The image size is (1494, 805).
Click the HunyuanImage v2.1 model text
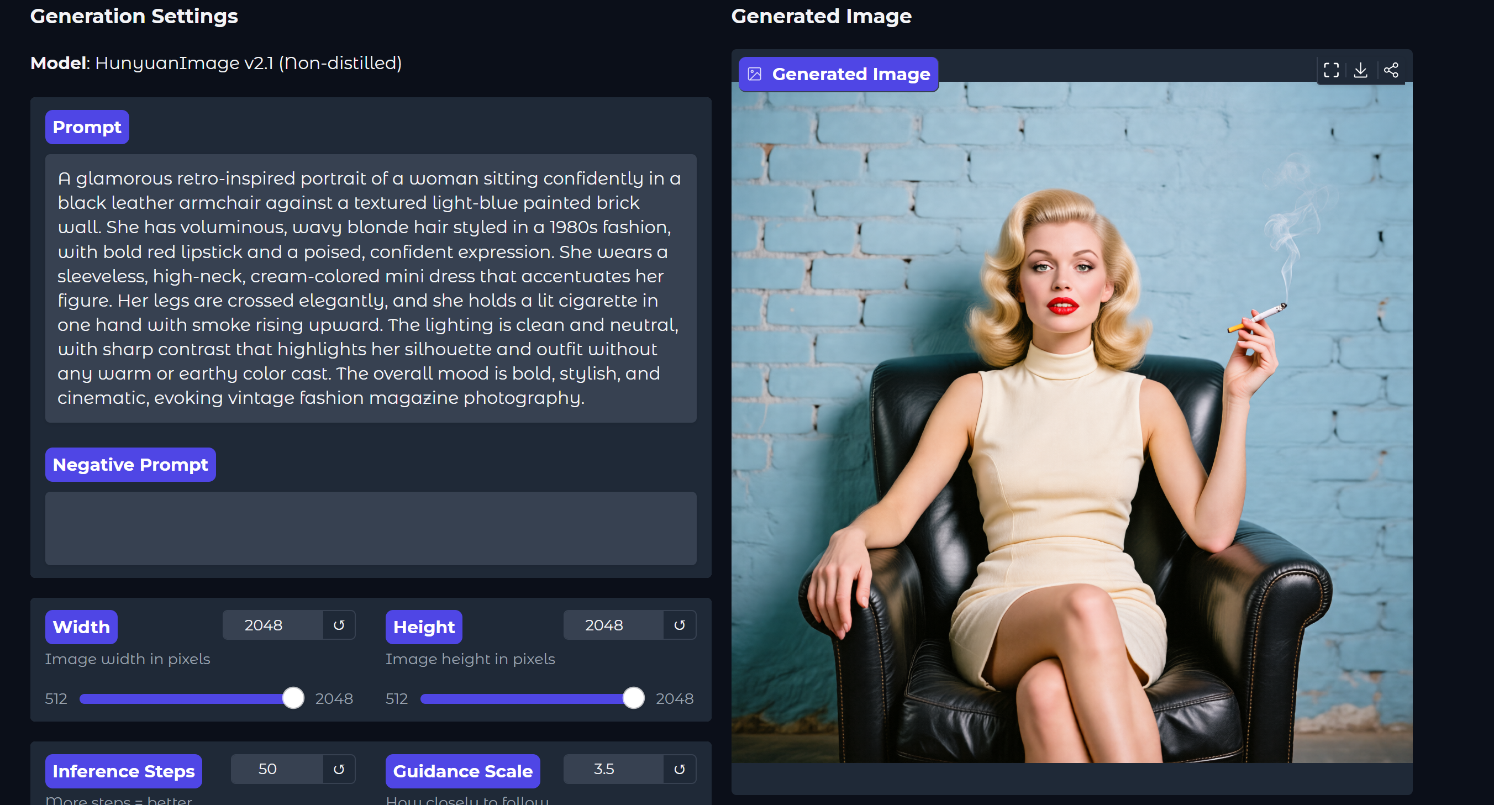248,62
